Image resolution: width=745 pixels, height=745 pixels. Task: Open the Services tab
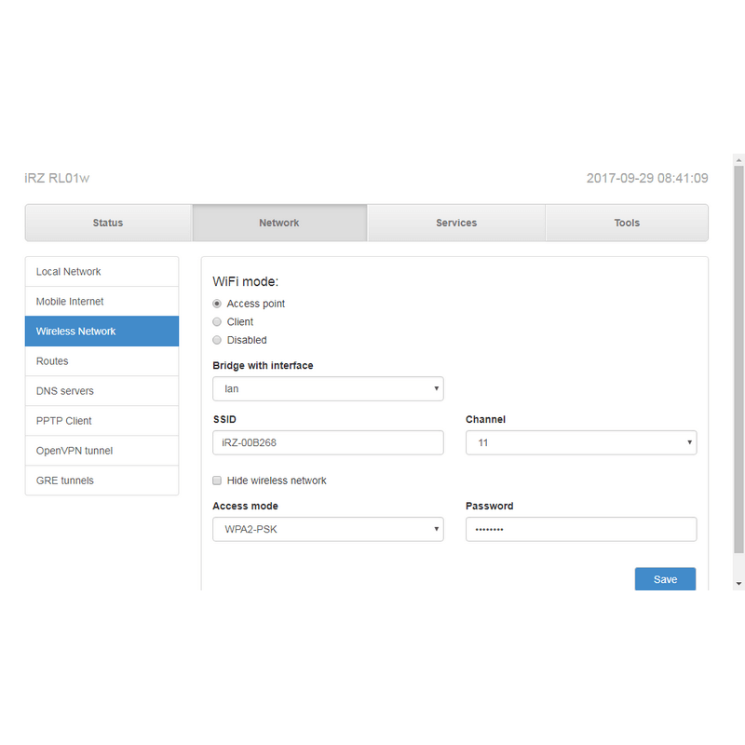pos(456,223)
